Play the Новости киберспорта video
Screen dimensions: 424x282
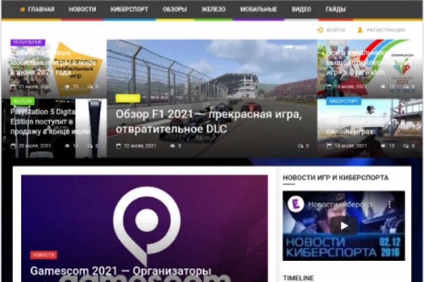pos(344,226)
